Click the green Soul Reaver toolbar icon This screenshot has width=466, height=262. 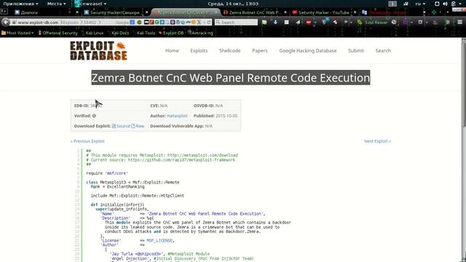coord(360,23)
